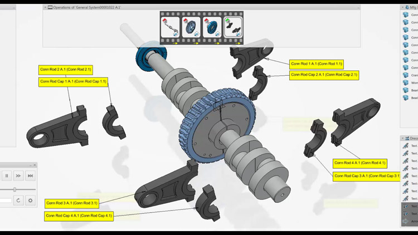Open player settings gear
The width and height of the screenshot is (418, 235).
click(x=31, y=200)
